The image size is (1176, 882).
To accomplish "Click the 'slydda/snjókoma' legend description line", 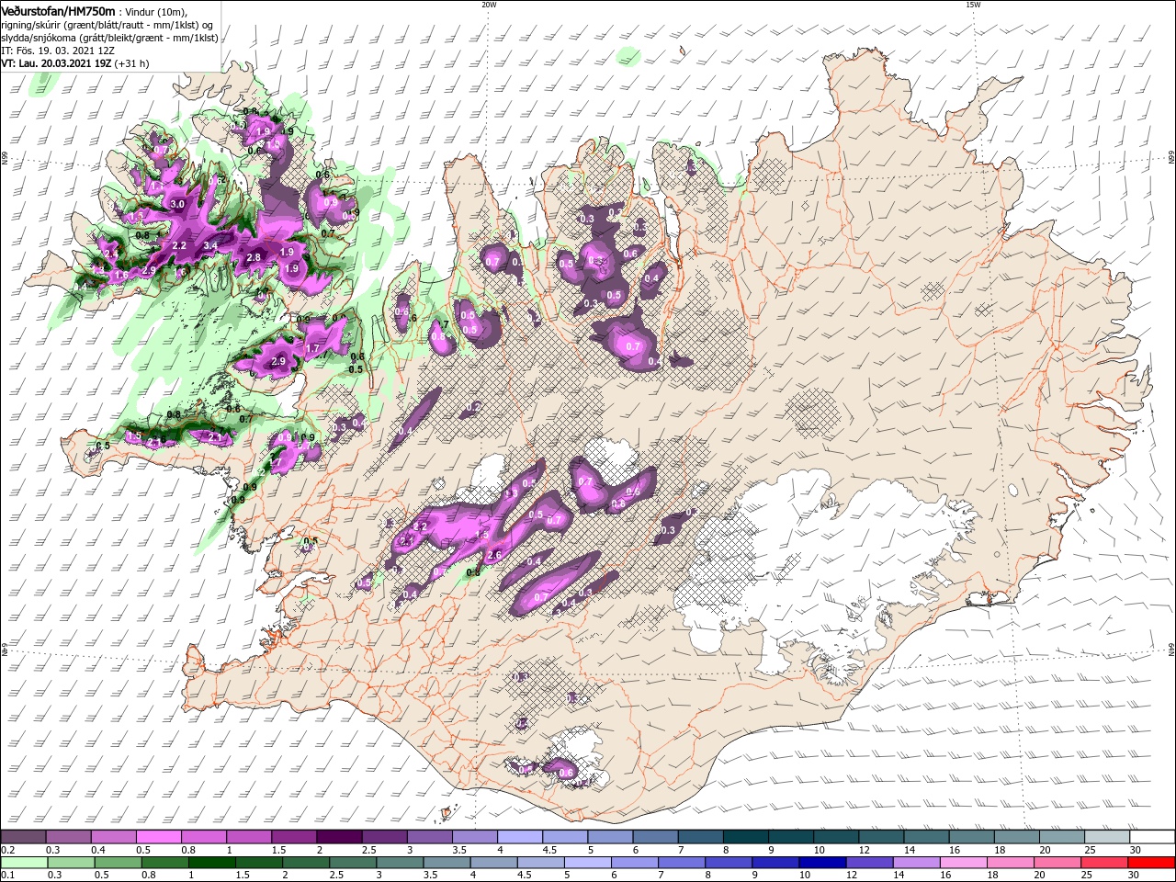I will coord(109,38).
